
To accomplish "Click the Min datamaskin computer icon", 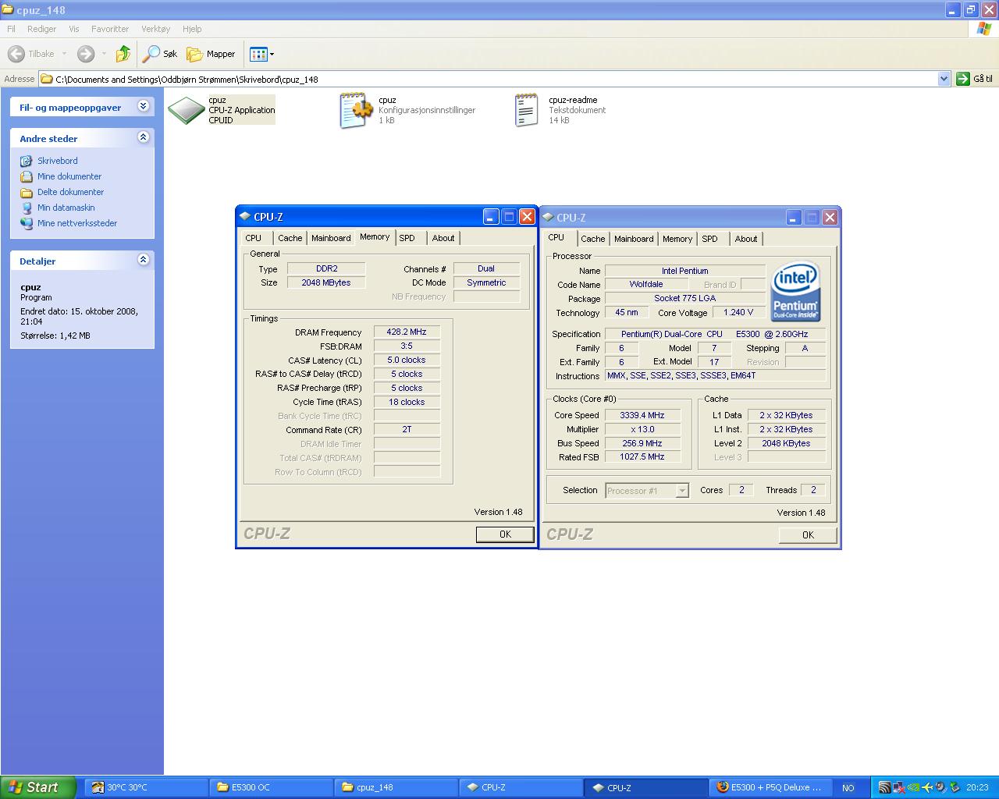I will 27,208.
